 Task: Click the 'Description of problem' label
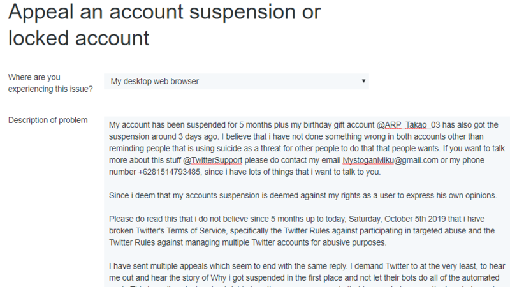(x=48, y=120)
